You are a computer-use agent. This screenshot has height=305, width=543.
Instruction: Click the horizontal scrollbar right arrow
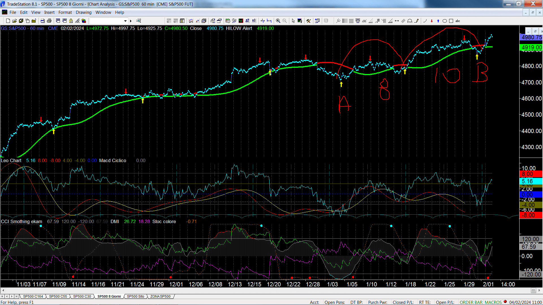pos(540,290)
